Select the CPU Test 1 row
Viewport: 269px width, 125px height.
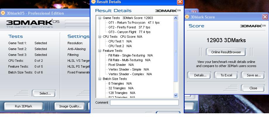click(x=120, y=41)
